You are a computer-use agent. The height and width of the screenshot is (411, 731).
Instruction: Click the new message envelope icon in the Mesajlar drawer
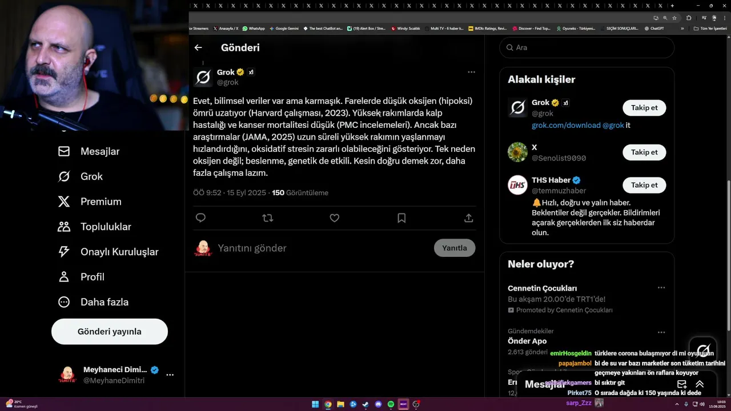pos(681,384)
